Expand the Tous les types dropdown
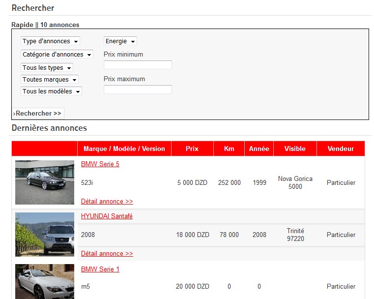Viewport: 374px width, 299px height. [x=47, y=68]
